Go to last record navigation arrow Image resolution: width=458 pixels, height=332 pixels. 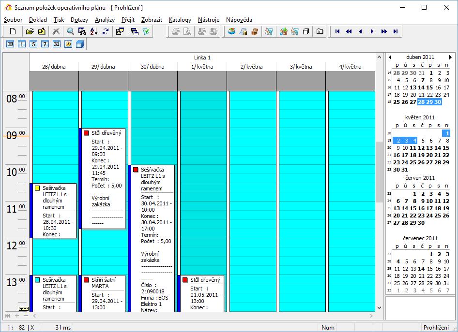click(396, 31)
